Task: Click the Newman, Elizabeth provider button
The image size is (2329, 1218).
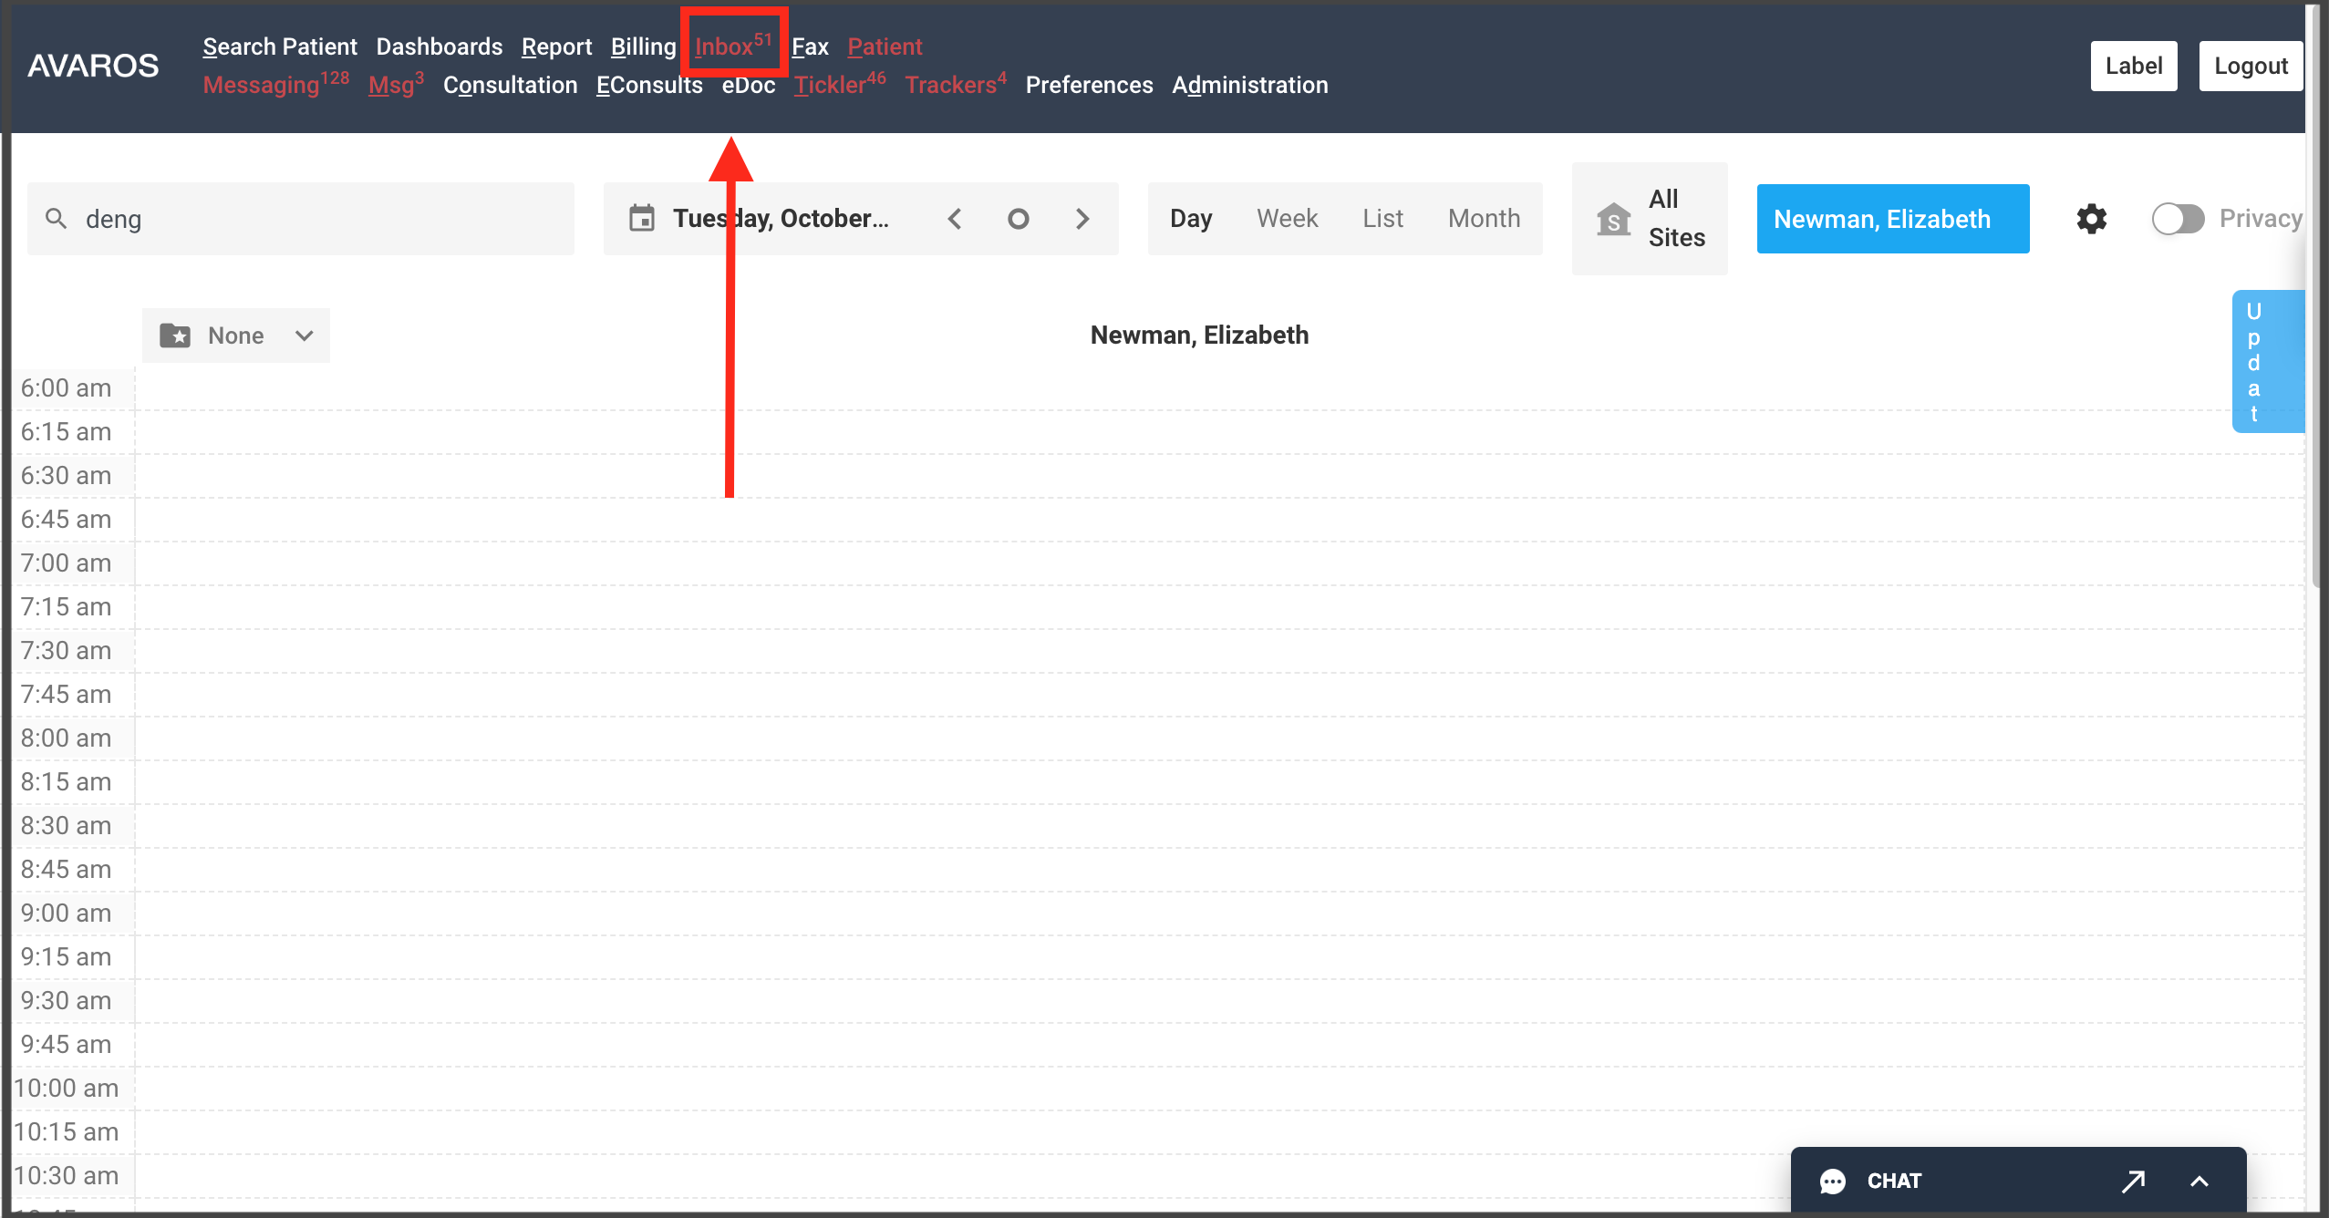Action: click(x=1893, y=219)
